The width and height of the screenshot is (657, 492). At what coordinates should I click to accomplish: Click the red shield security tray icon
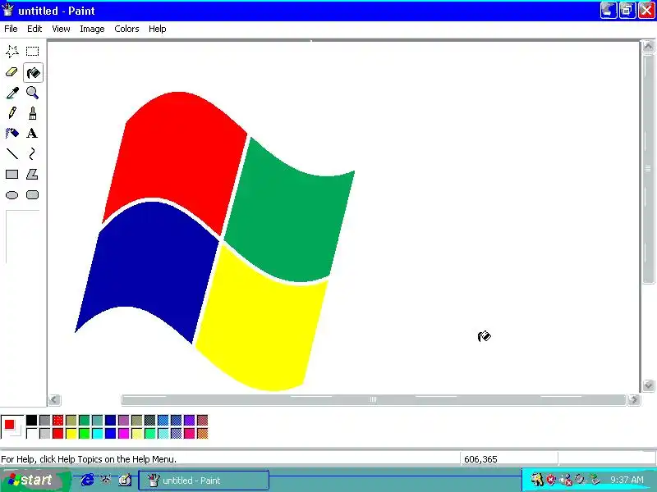pos(550,480)
